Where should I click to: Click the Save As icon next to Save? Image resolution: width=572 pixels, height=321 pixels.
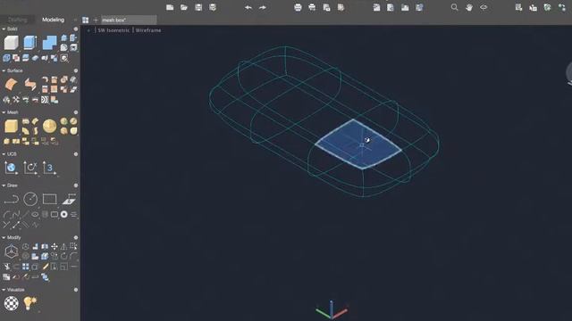(213, 7)
